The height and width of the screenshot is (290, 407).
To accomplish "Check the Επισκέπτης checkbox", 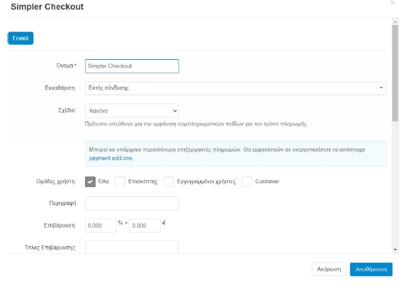I will (x=120, y=182).
